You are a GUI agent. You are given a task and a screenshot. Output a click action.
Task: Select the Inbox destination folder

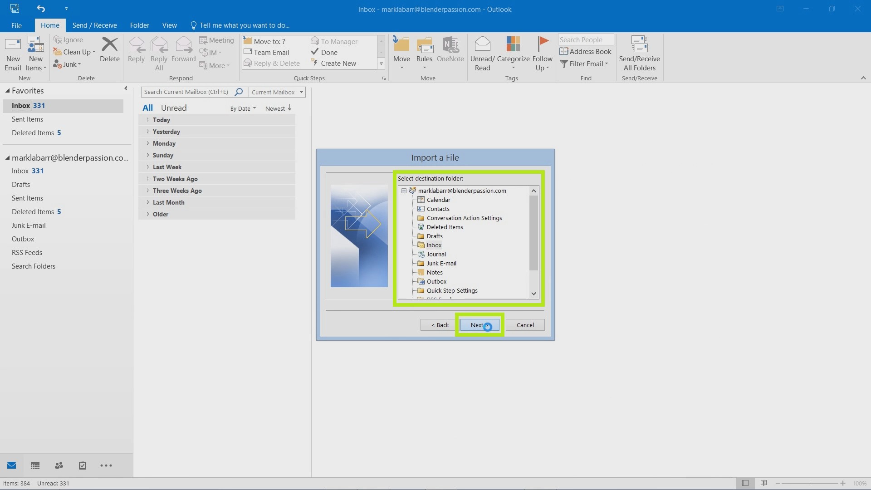pos(433,245)
